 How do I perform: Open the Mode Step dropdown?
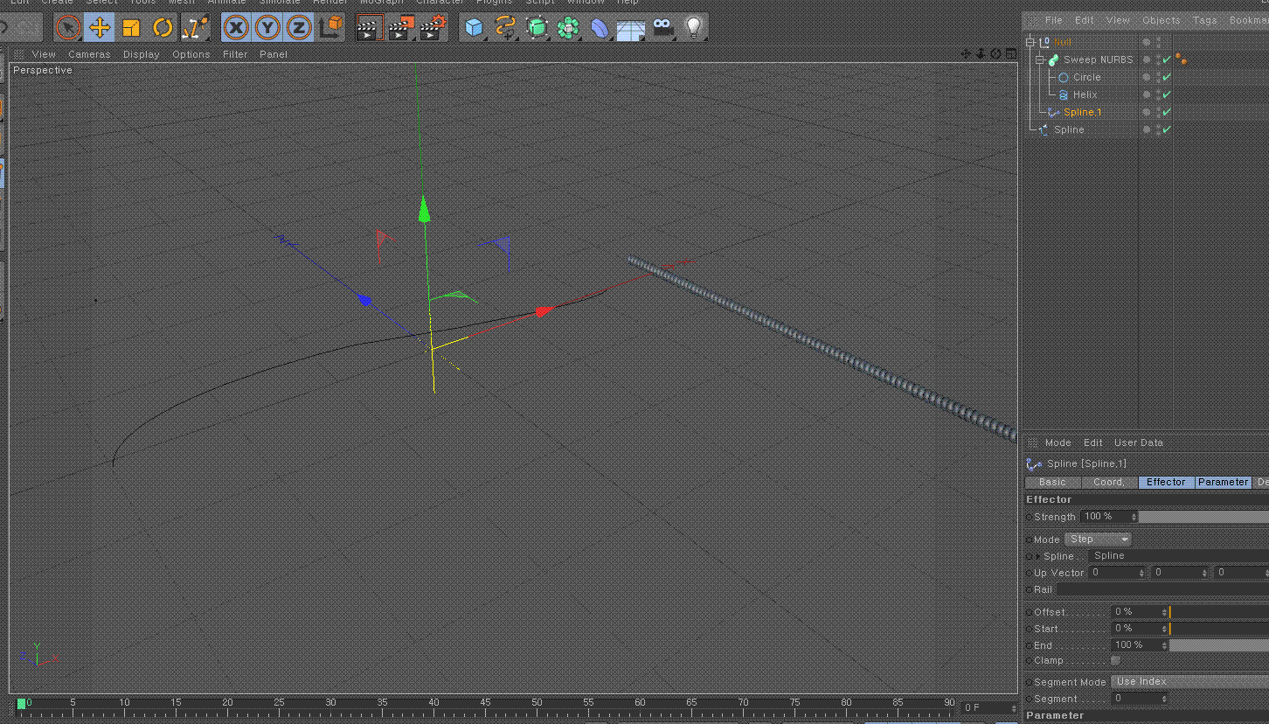tap(1099, 540)
